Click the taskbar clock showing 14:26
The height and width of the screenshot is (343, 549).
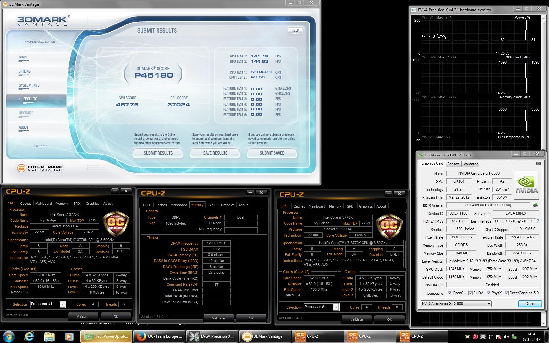pyautogui.click(x=531, y=336)
